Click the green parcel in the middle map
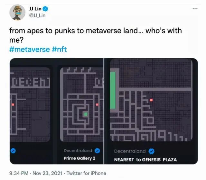 tap(86, 114)
